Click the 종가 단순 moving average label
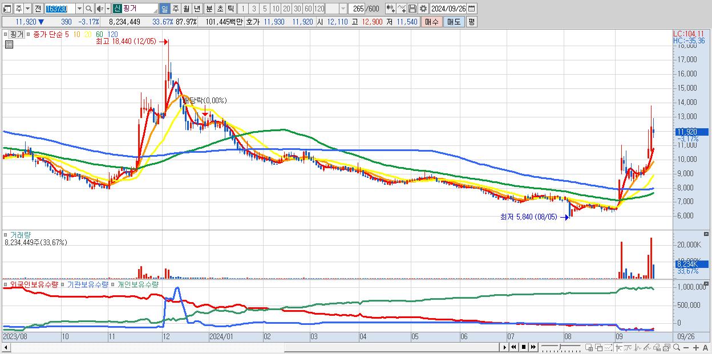 point(48,34)
